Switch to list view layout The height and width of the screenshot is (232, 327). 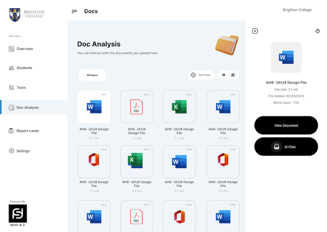(224, 75)
